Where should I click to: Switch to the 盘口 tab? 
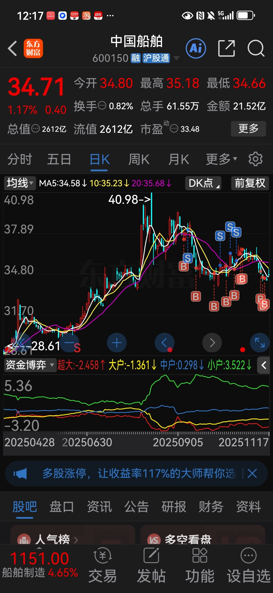[62, 507]
